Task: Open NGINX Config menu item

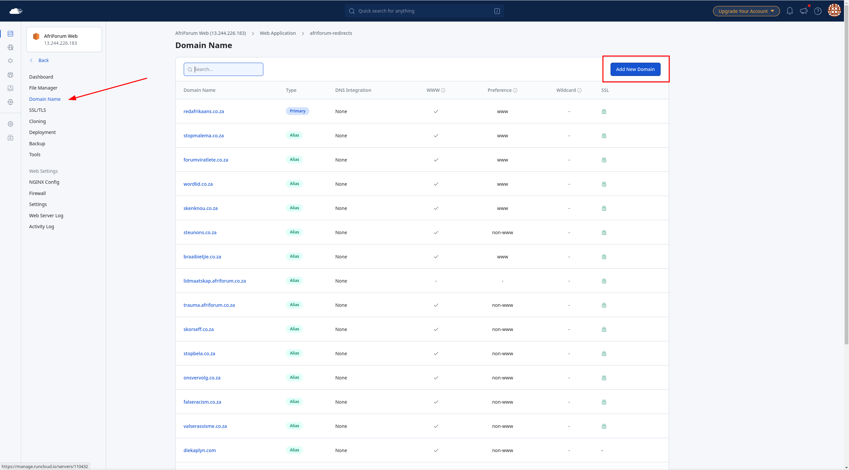Action: click(x=44, y=182)
